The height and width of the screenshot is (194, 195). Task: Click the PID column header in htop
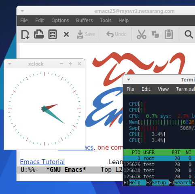pos(136,152)
